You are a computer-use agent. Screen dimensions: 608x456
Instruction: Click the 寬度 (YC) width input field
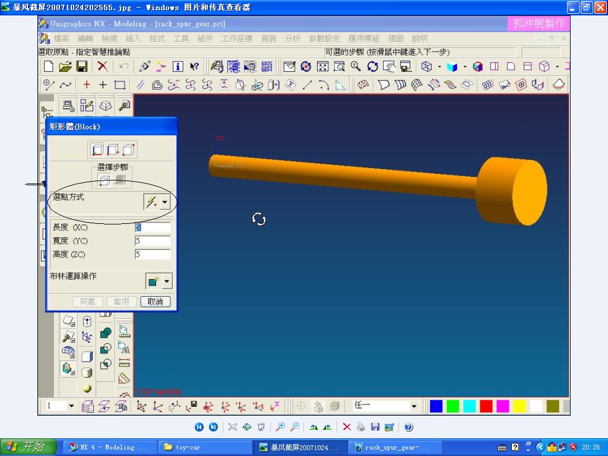pos(153,241)
